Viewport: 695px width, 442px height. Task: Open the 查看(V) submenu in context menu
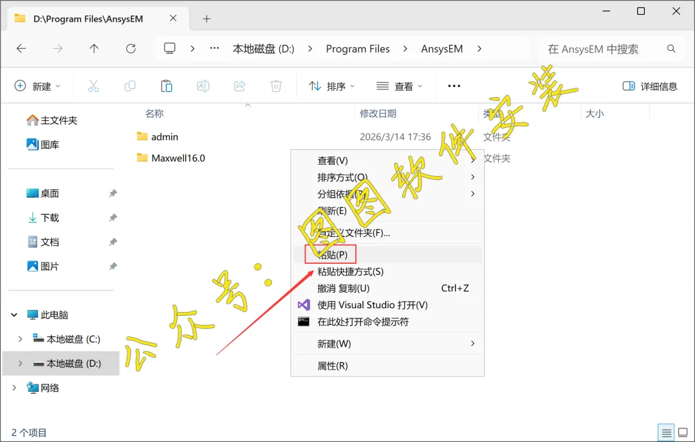[x=387, y=160]
